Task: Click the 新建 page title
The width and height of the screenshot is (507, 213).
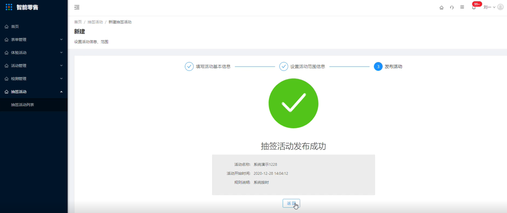Action: [80, 32]
